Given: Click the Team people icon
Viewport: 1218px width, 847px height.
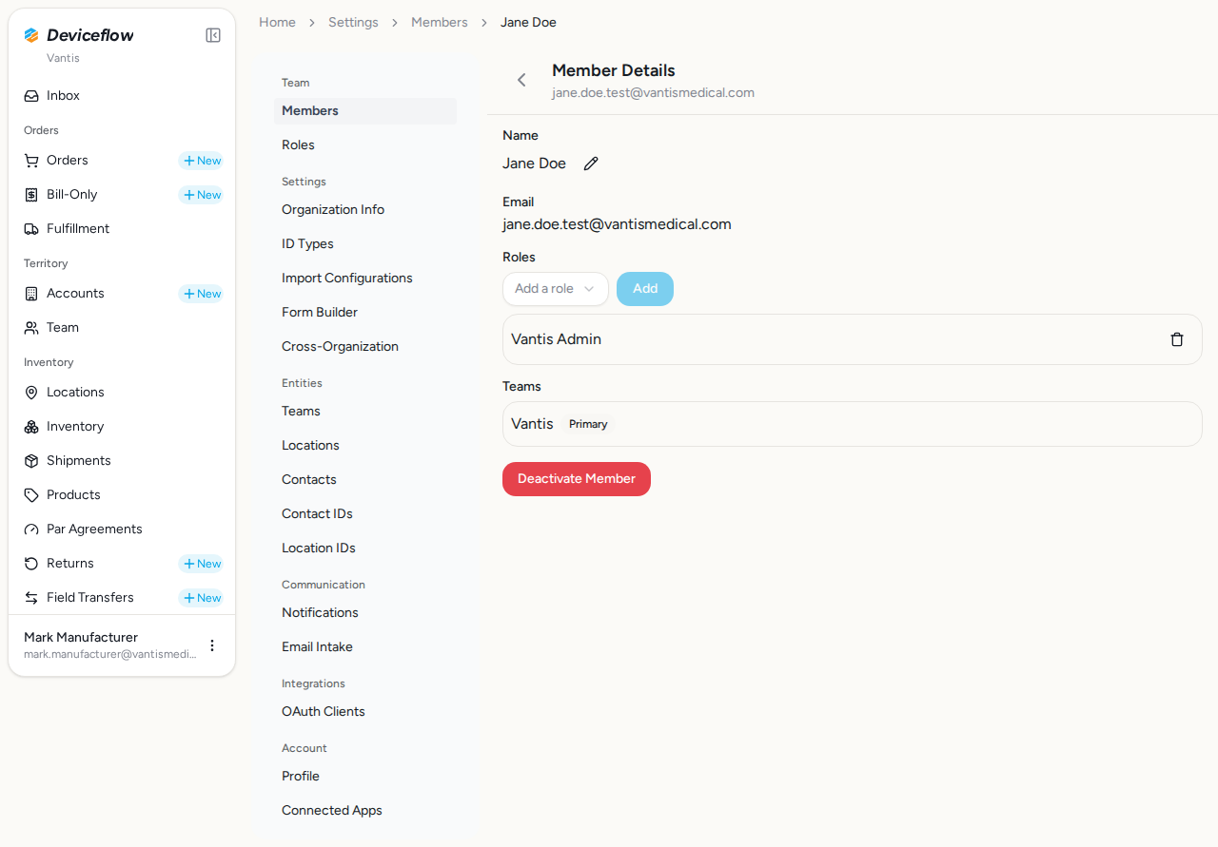Looking at the screenshot, I should 31,328.
